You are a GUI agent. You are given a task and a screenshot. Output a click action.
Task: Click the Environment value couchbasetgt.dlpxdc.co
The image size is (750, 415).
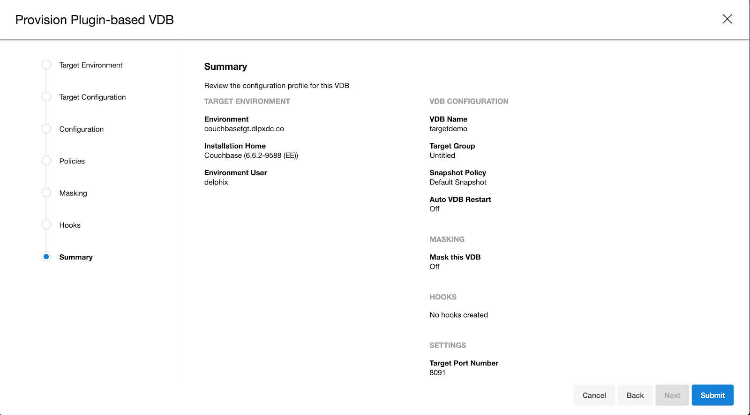244,128
